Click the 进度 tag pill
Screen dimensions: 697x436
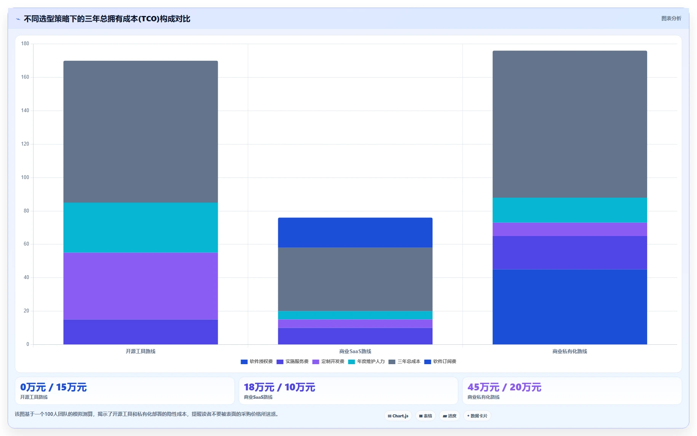[450, 416]
